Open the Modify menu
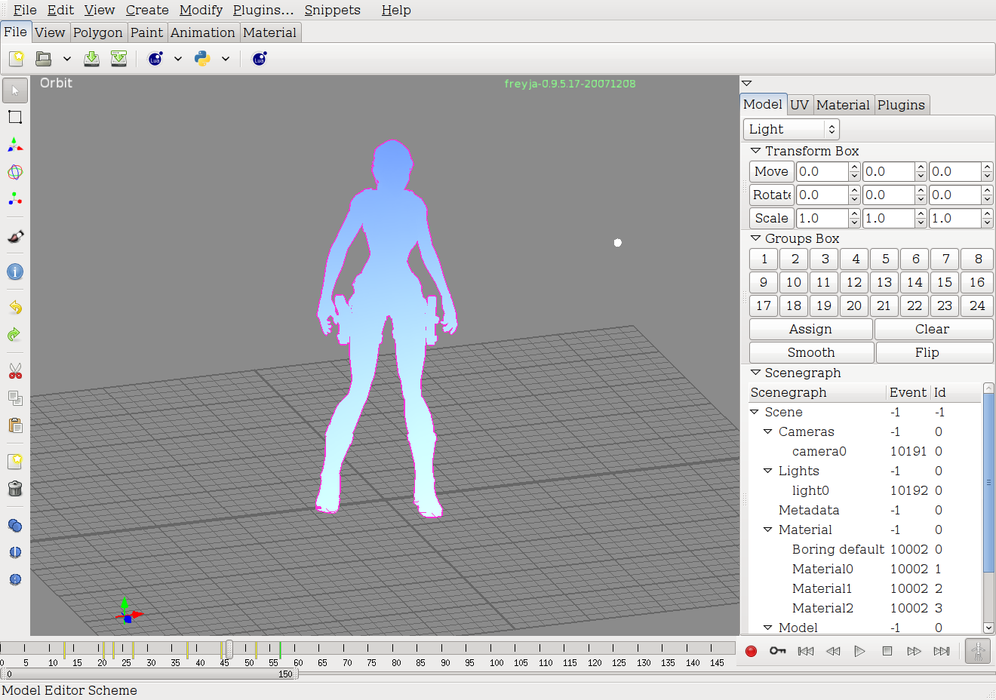996x700 pixels. pyautogui.click(x=201, y=10)
